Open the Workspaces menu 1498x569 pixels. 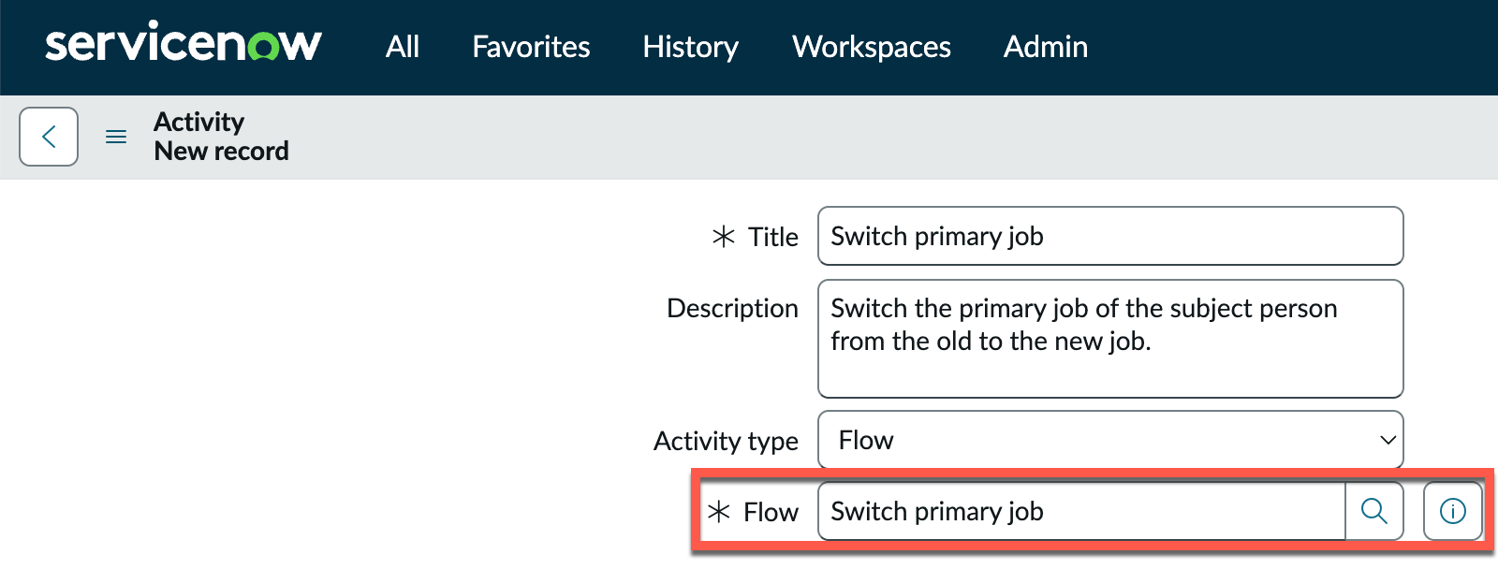tap(872, 47)
